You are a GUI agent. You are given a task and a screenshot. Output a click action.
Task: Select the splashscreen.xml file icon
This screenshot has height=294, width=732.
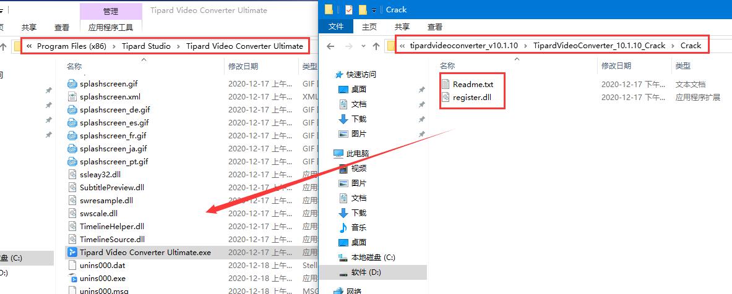[72, 97]
